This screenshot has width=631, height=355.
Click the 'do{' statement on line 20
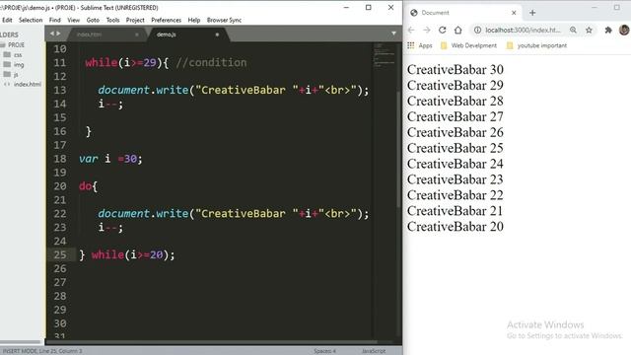pyautogui.click(x=88, y=186)
